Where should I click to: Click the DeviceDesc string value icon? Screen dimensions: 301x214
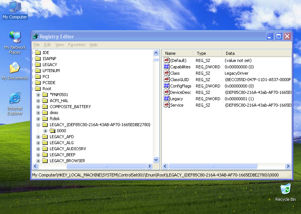pos(166,92)
